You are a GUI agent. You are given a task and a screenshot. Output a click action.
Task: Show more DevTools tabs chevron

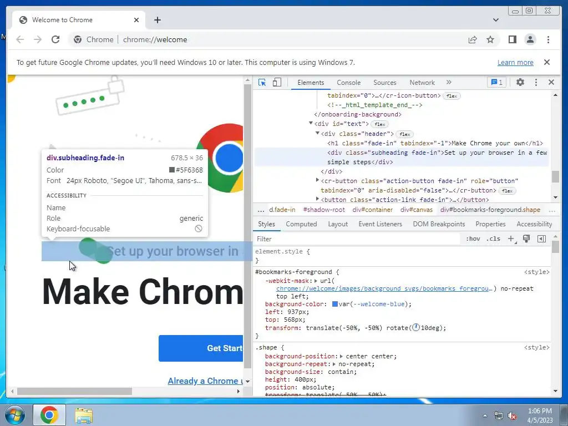click(x=449, y=82)
